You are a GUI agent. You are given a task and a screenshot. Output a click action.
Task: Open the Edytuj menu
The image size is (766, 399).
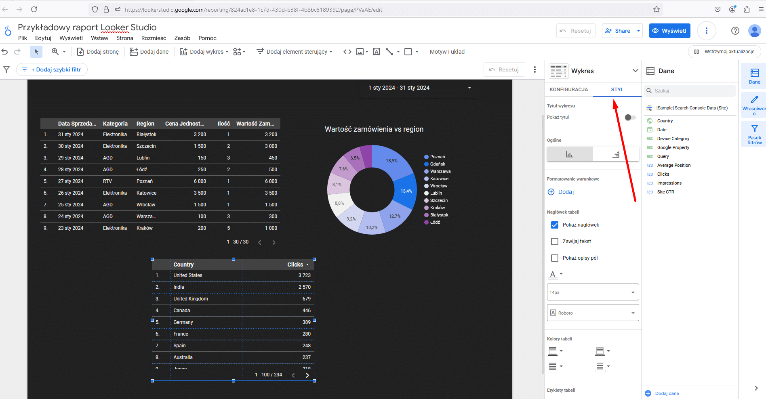point(43,38)
